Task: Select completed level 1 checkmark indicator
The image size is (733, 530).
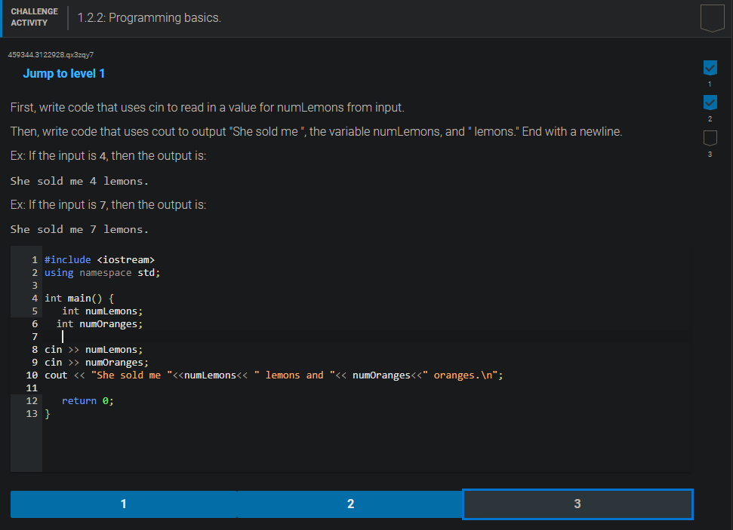Action: (x=710, y=68)
